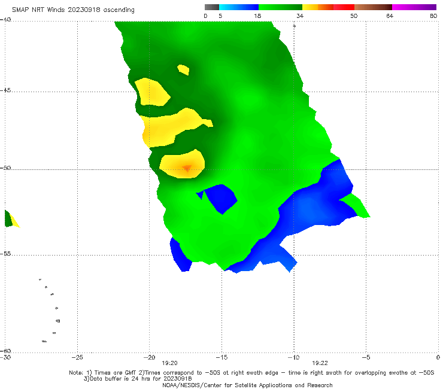Click the "18" label under the color bar
This screenshot has height=389, width=443.
(257, 16)
